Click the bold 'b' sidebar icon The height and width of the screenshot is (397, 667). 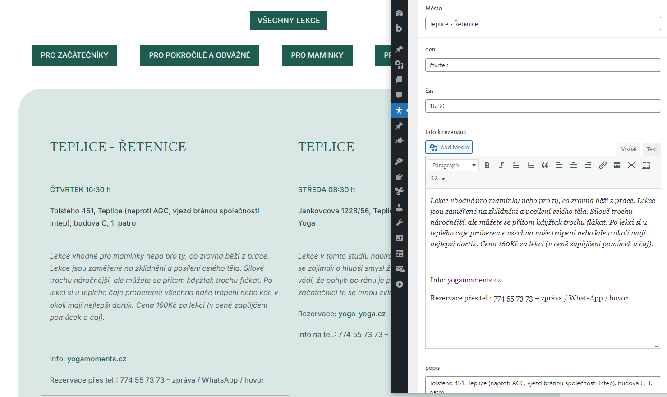399,28
